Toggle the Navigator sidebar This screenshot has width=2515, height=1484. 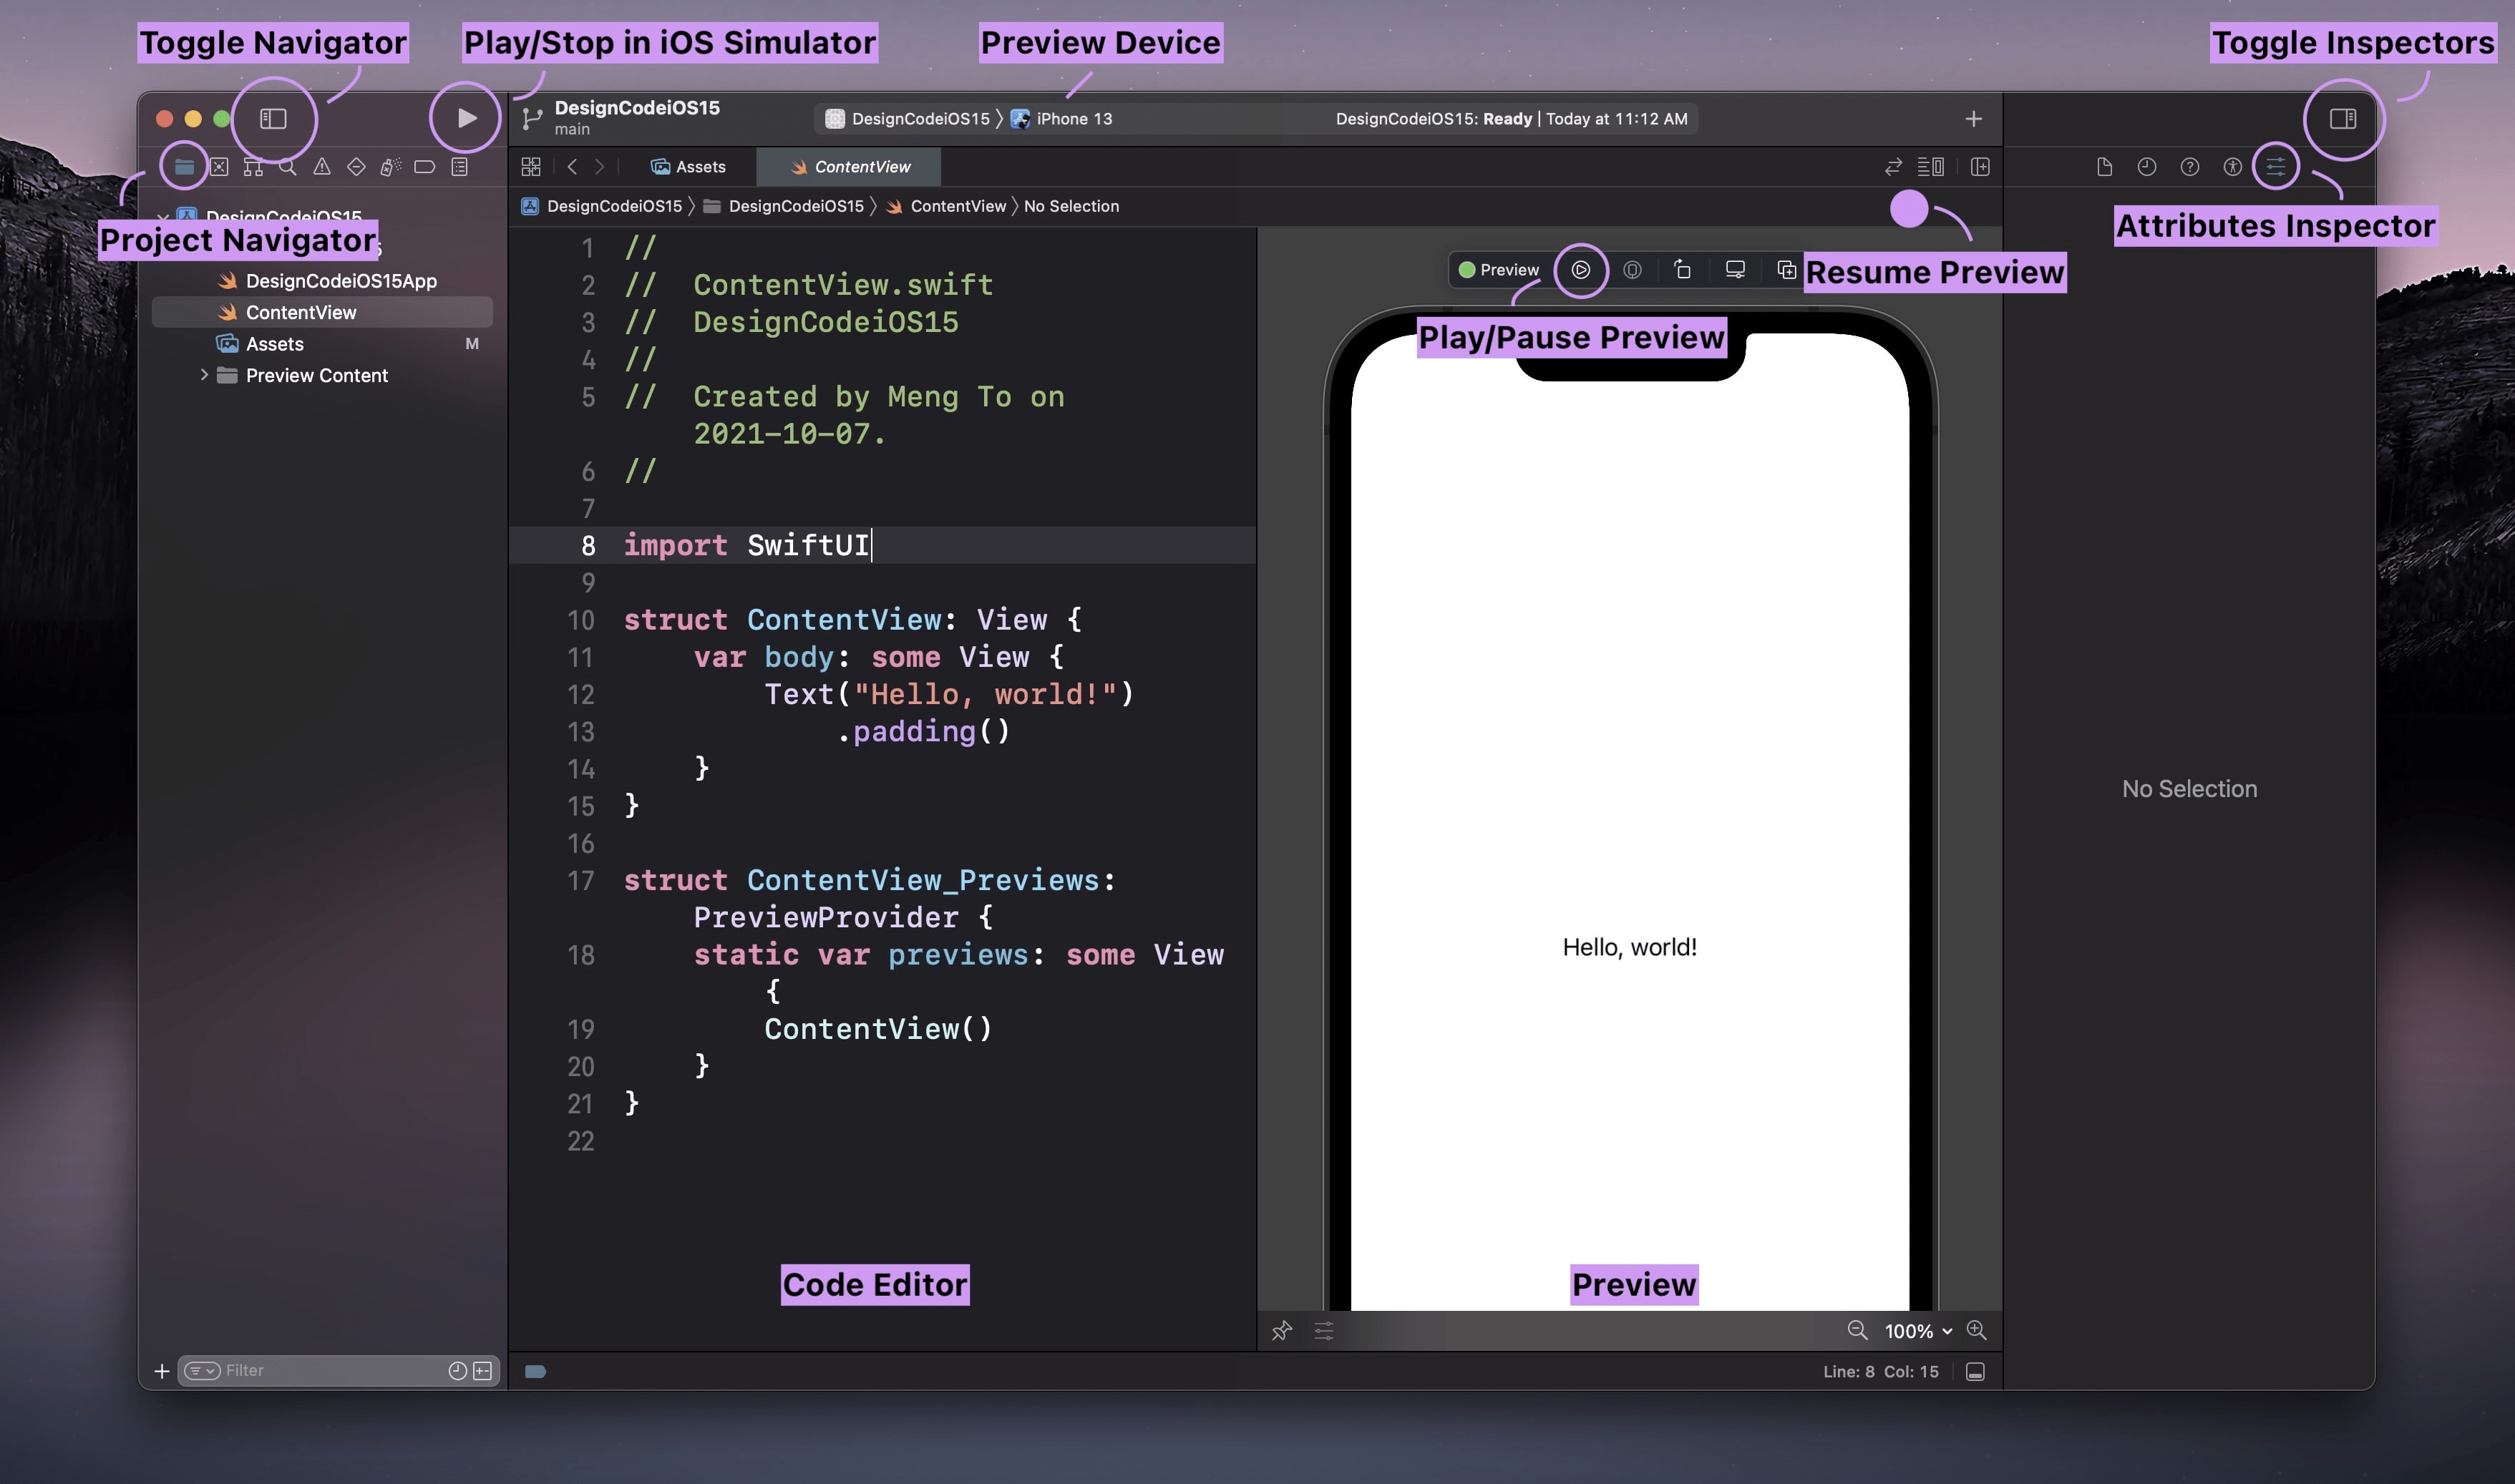(273, 119)
